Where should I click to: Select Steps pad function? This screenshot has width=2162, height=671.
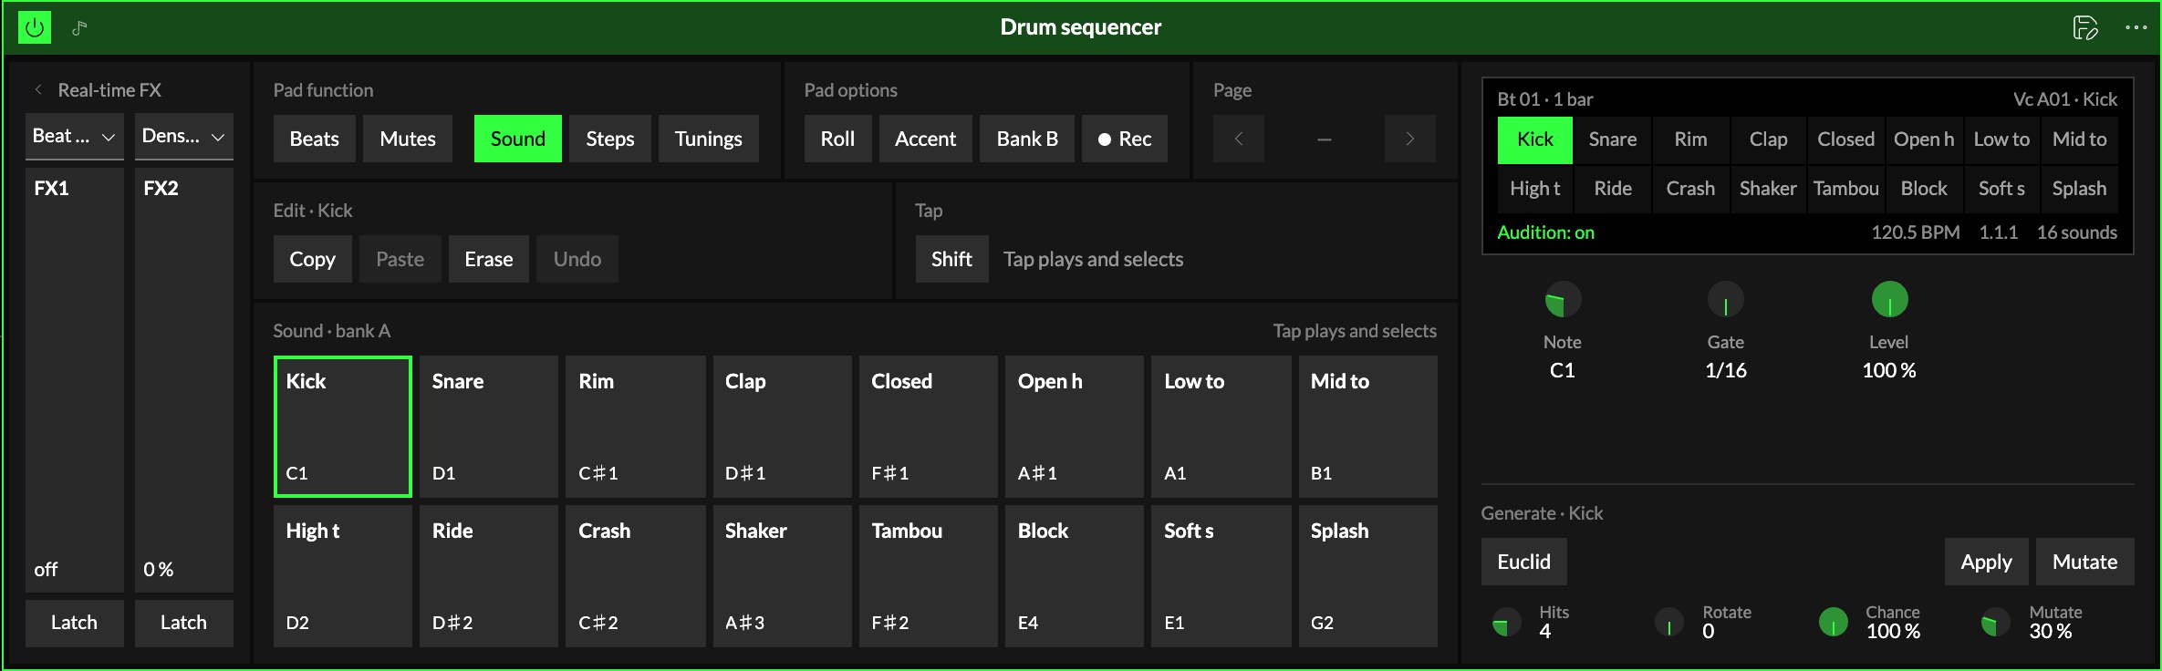609,139
